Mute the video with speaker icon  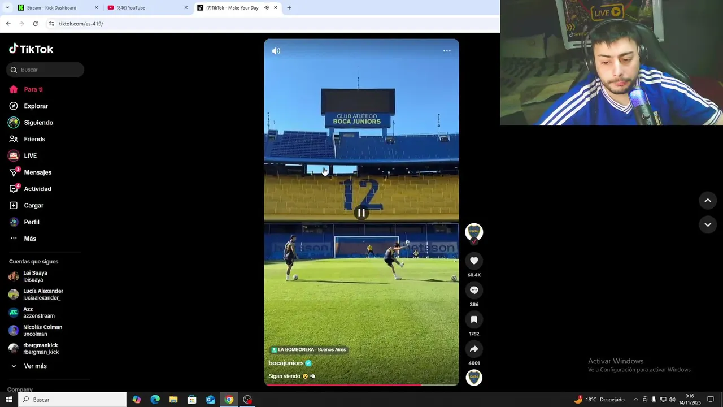[x=276, y=51]
